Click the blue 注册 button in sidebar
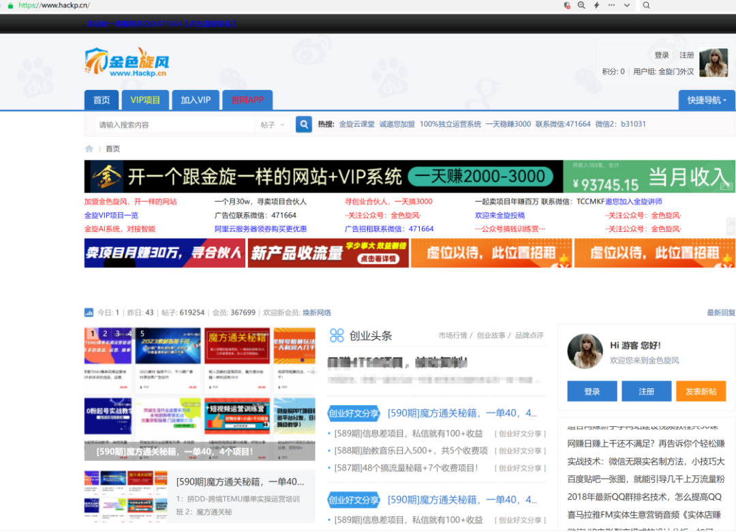Image resolution: width=736 pixels, height=532 pixels. point(646,391)
